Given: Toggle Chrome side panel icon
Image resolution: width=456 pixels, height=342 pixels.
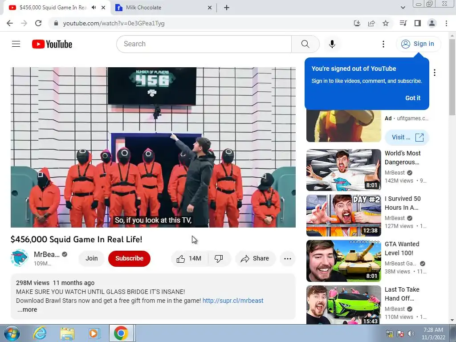Looking at the screenshot, I should point(418,23).
